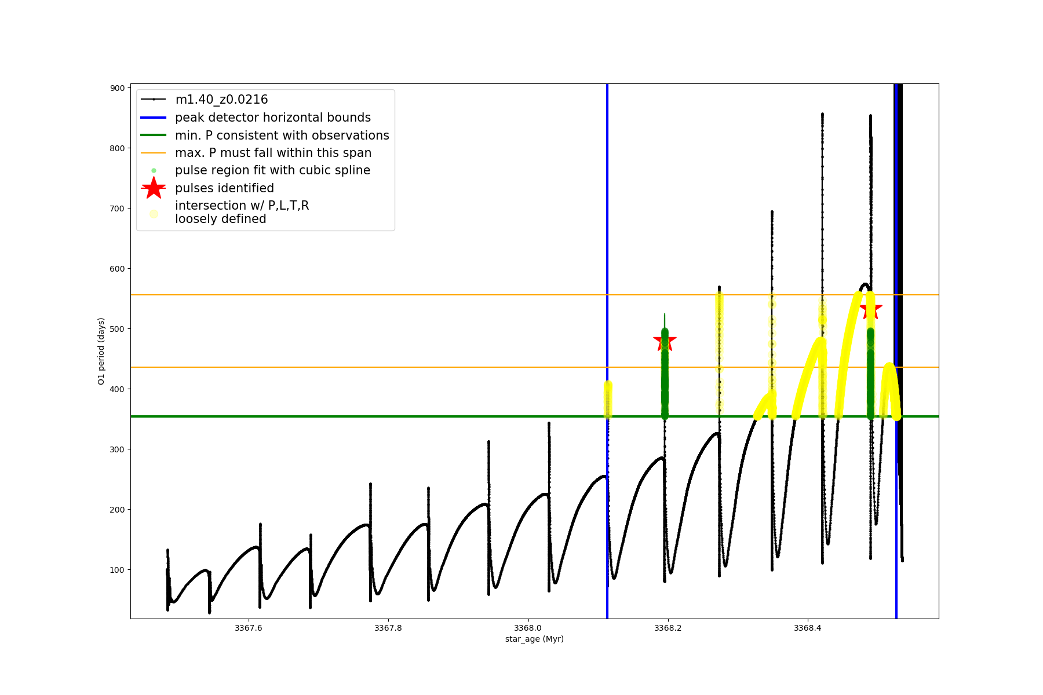Select the 'peak detector horizontal bounds' legend label
Viewport: 1043px width, 695px height.
click(x=273, y=118)
